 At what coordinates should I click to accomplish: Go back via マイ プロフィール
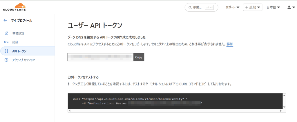pos(21,21)
